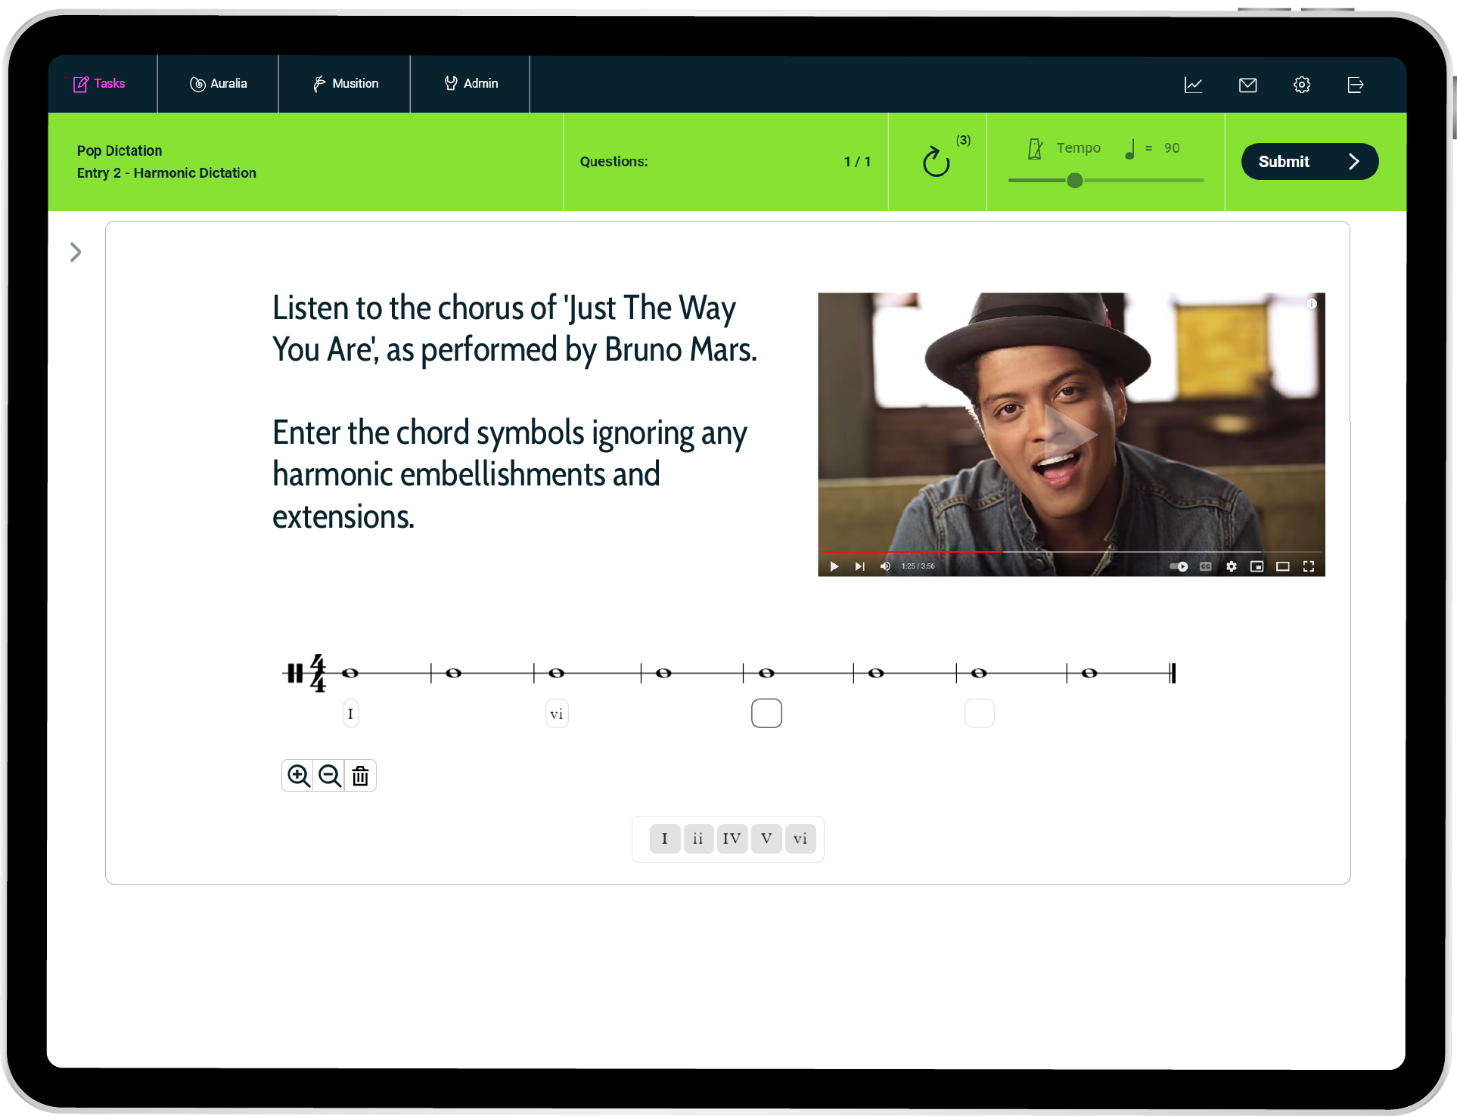The height and width of the screenshot is (1116, 1457).
Task: Open the Auralia tab
Action: [218, 84]
